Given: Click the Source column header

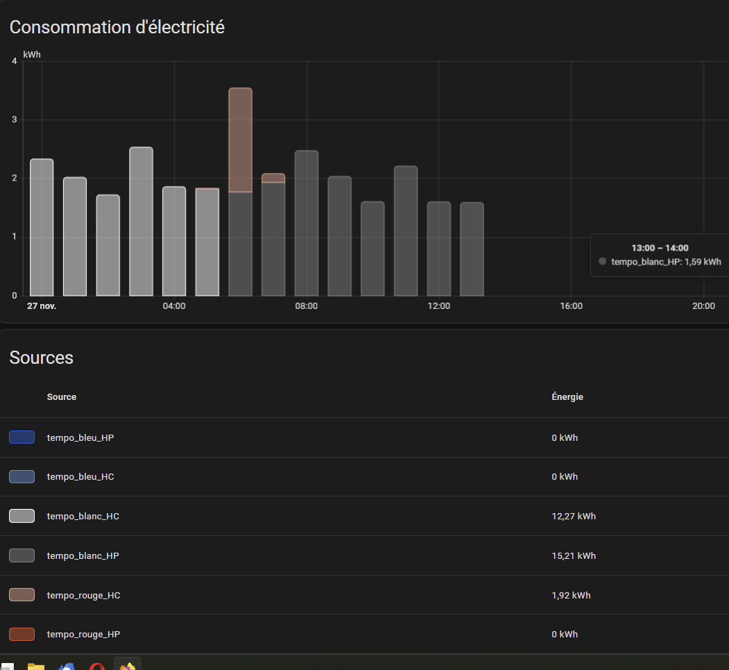Looking at the screenshot, I should point(62,397).
